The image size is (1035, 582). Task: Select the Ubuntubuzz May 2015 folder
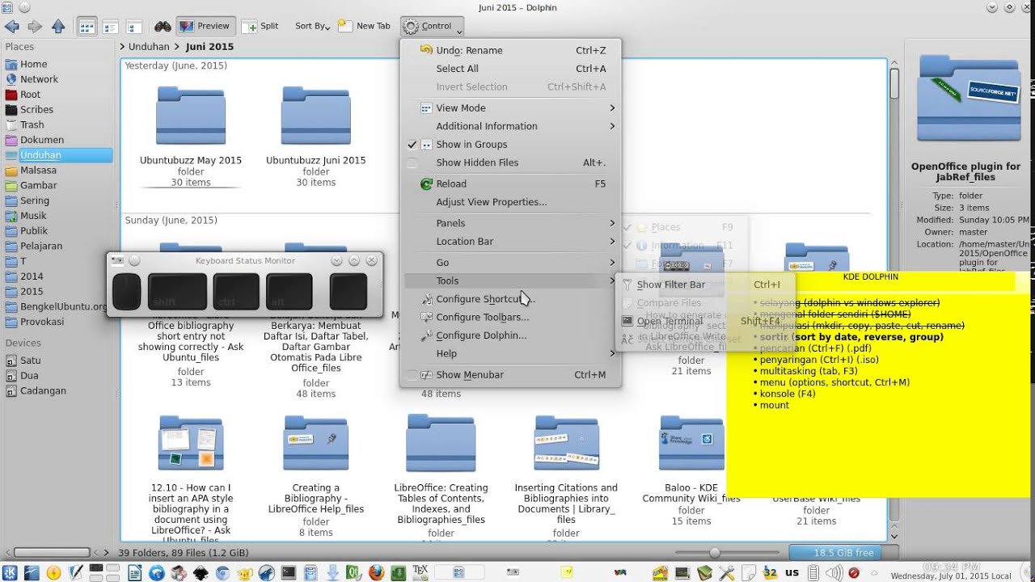[191, 134]
